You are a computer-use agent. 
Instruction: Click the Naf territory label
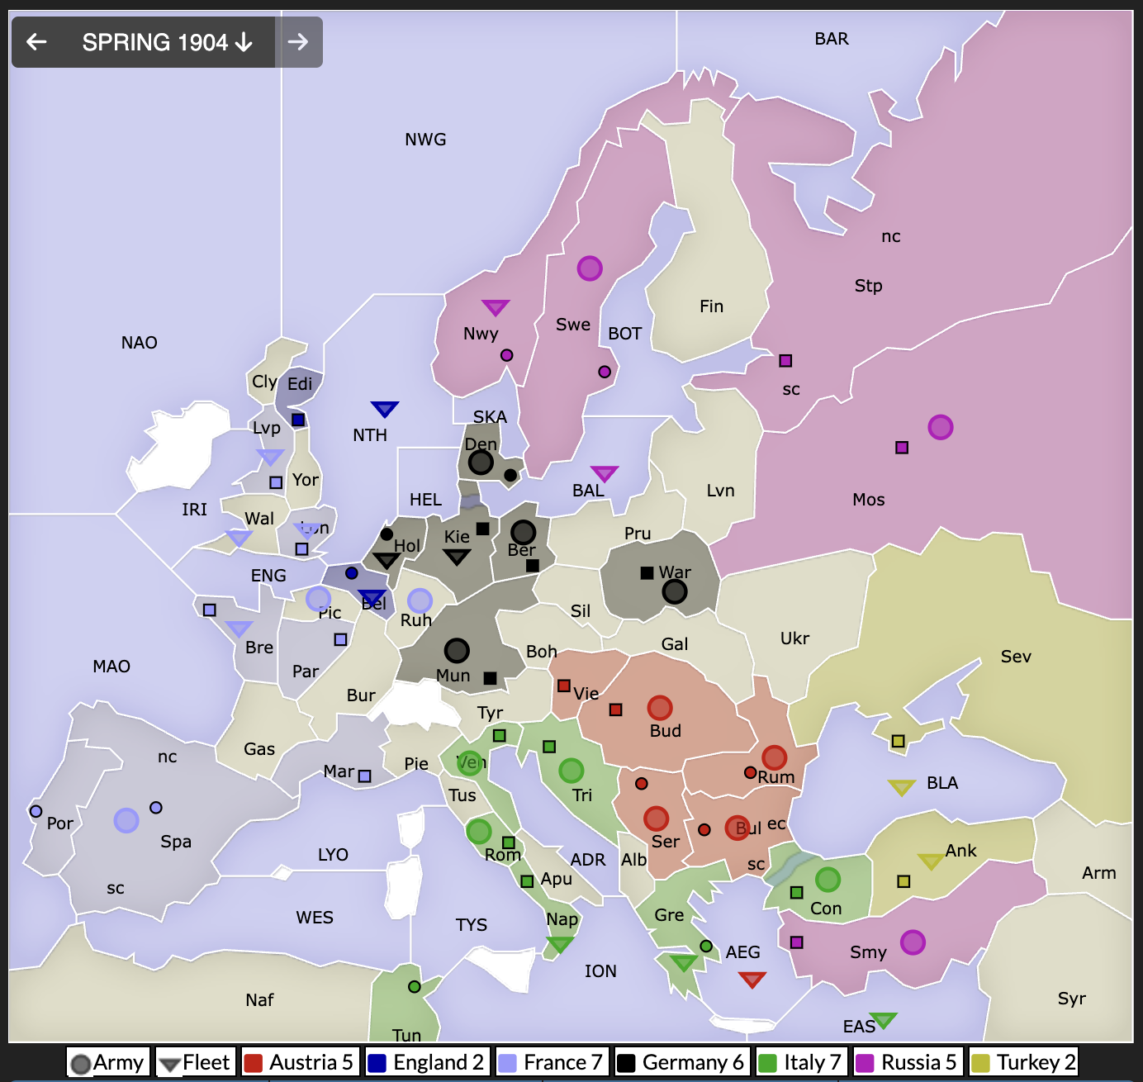click(259, 1000)
